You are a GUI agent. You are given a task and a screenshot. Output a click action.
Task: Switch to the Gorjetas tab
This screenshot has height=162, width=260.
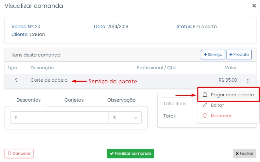click(74, 100)
